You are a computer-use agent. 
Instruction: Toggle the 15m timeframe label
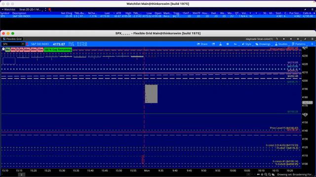[x=40, y=50]
